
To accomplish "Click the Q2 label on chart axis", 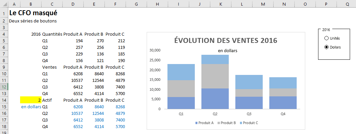I will pos(215,114).
